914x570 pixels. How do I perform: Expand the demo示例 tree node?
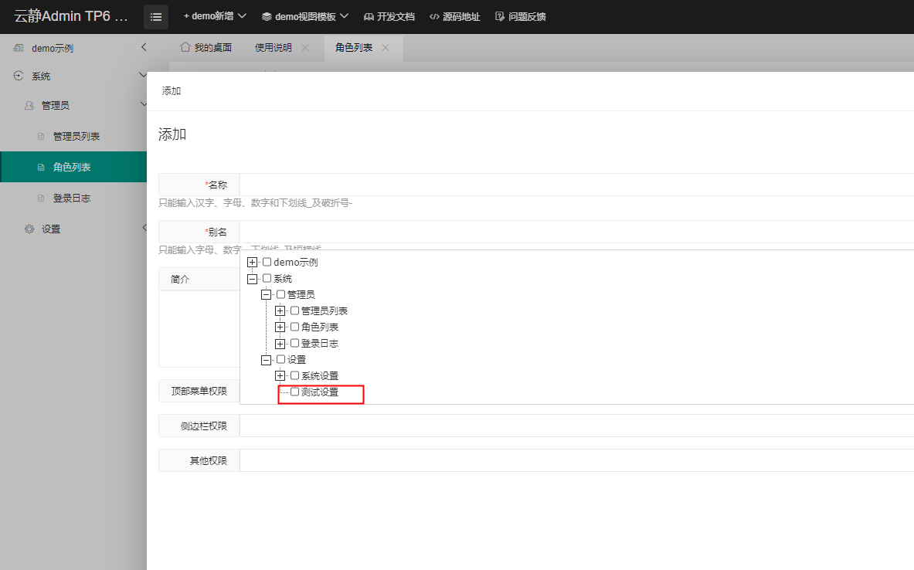point(253,263)
